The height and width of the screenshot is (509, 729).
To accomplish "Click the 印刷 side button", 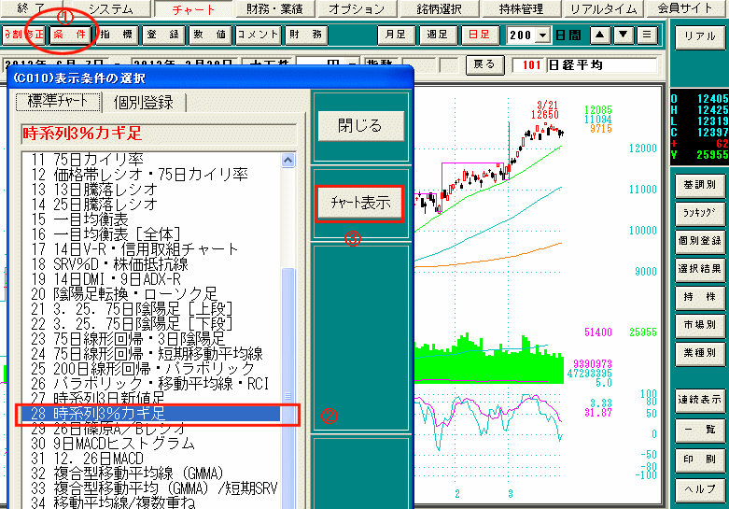I will [x=700, y=460].
